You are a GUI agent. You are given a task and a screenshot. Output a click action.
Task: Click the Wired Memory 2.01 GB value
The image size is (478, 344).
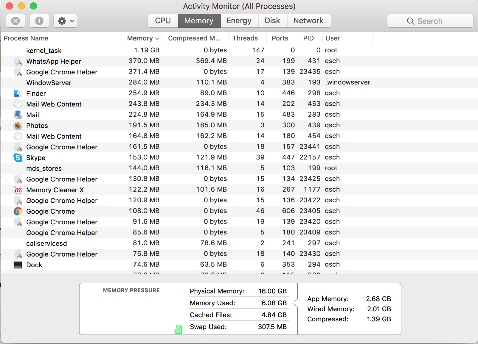pos(379,309)
